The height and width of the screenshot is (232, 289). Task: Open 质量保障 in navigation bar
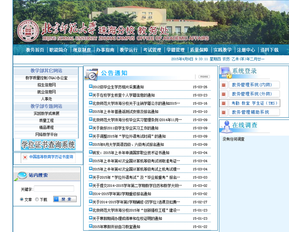199,50
